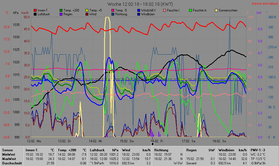Click the 'TP -13.5 °C' dew point value
The image size is (279, 166).
click(x=258, y=159)
